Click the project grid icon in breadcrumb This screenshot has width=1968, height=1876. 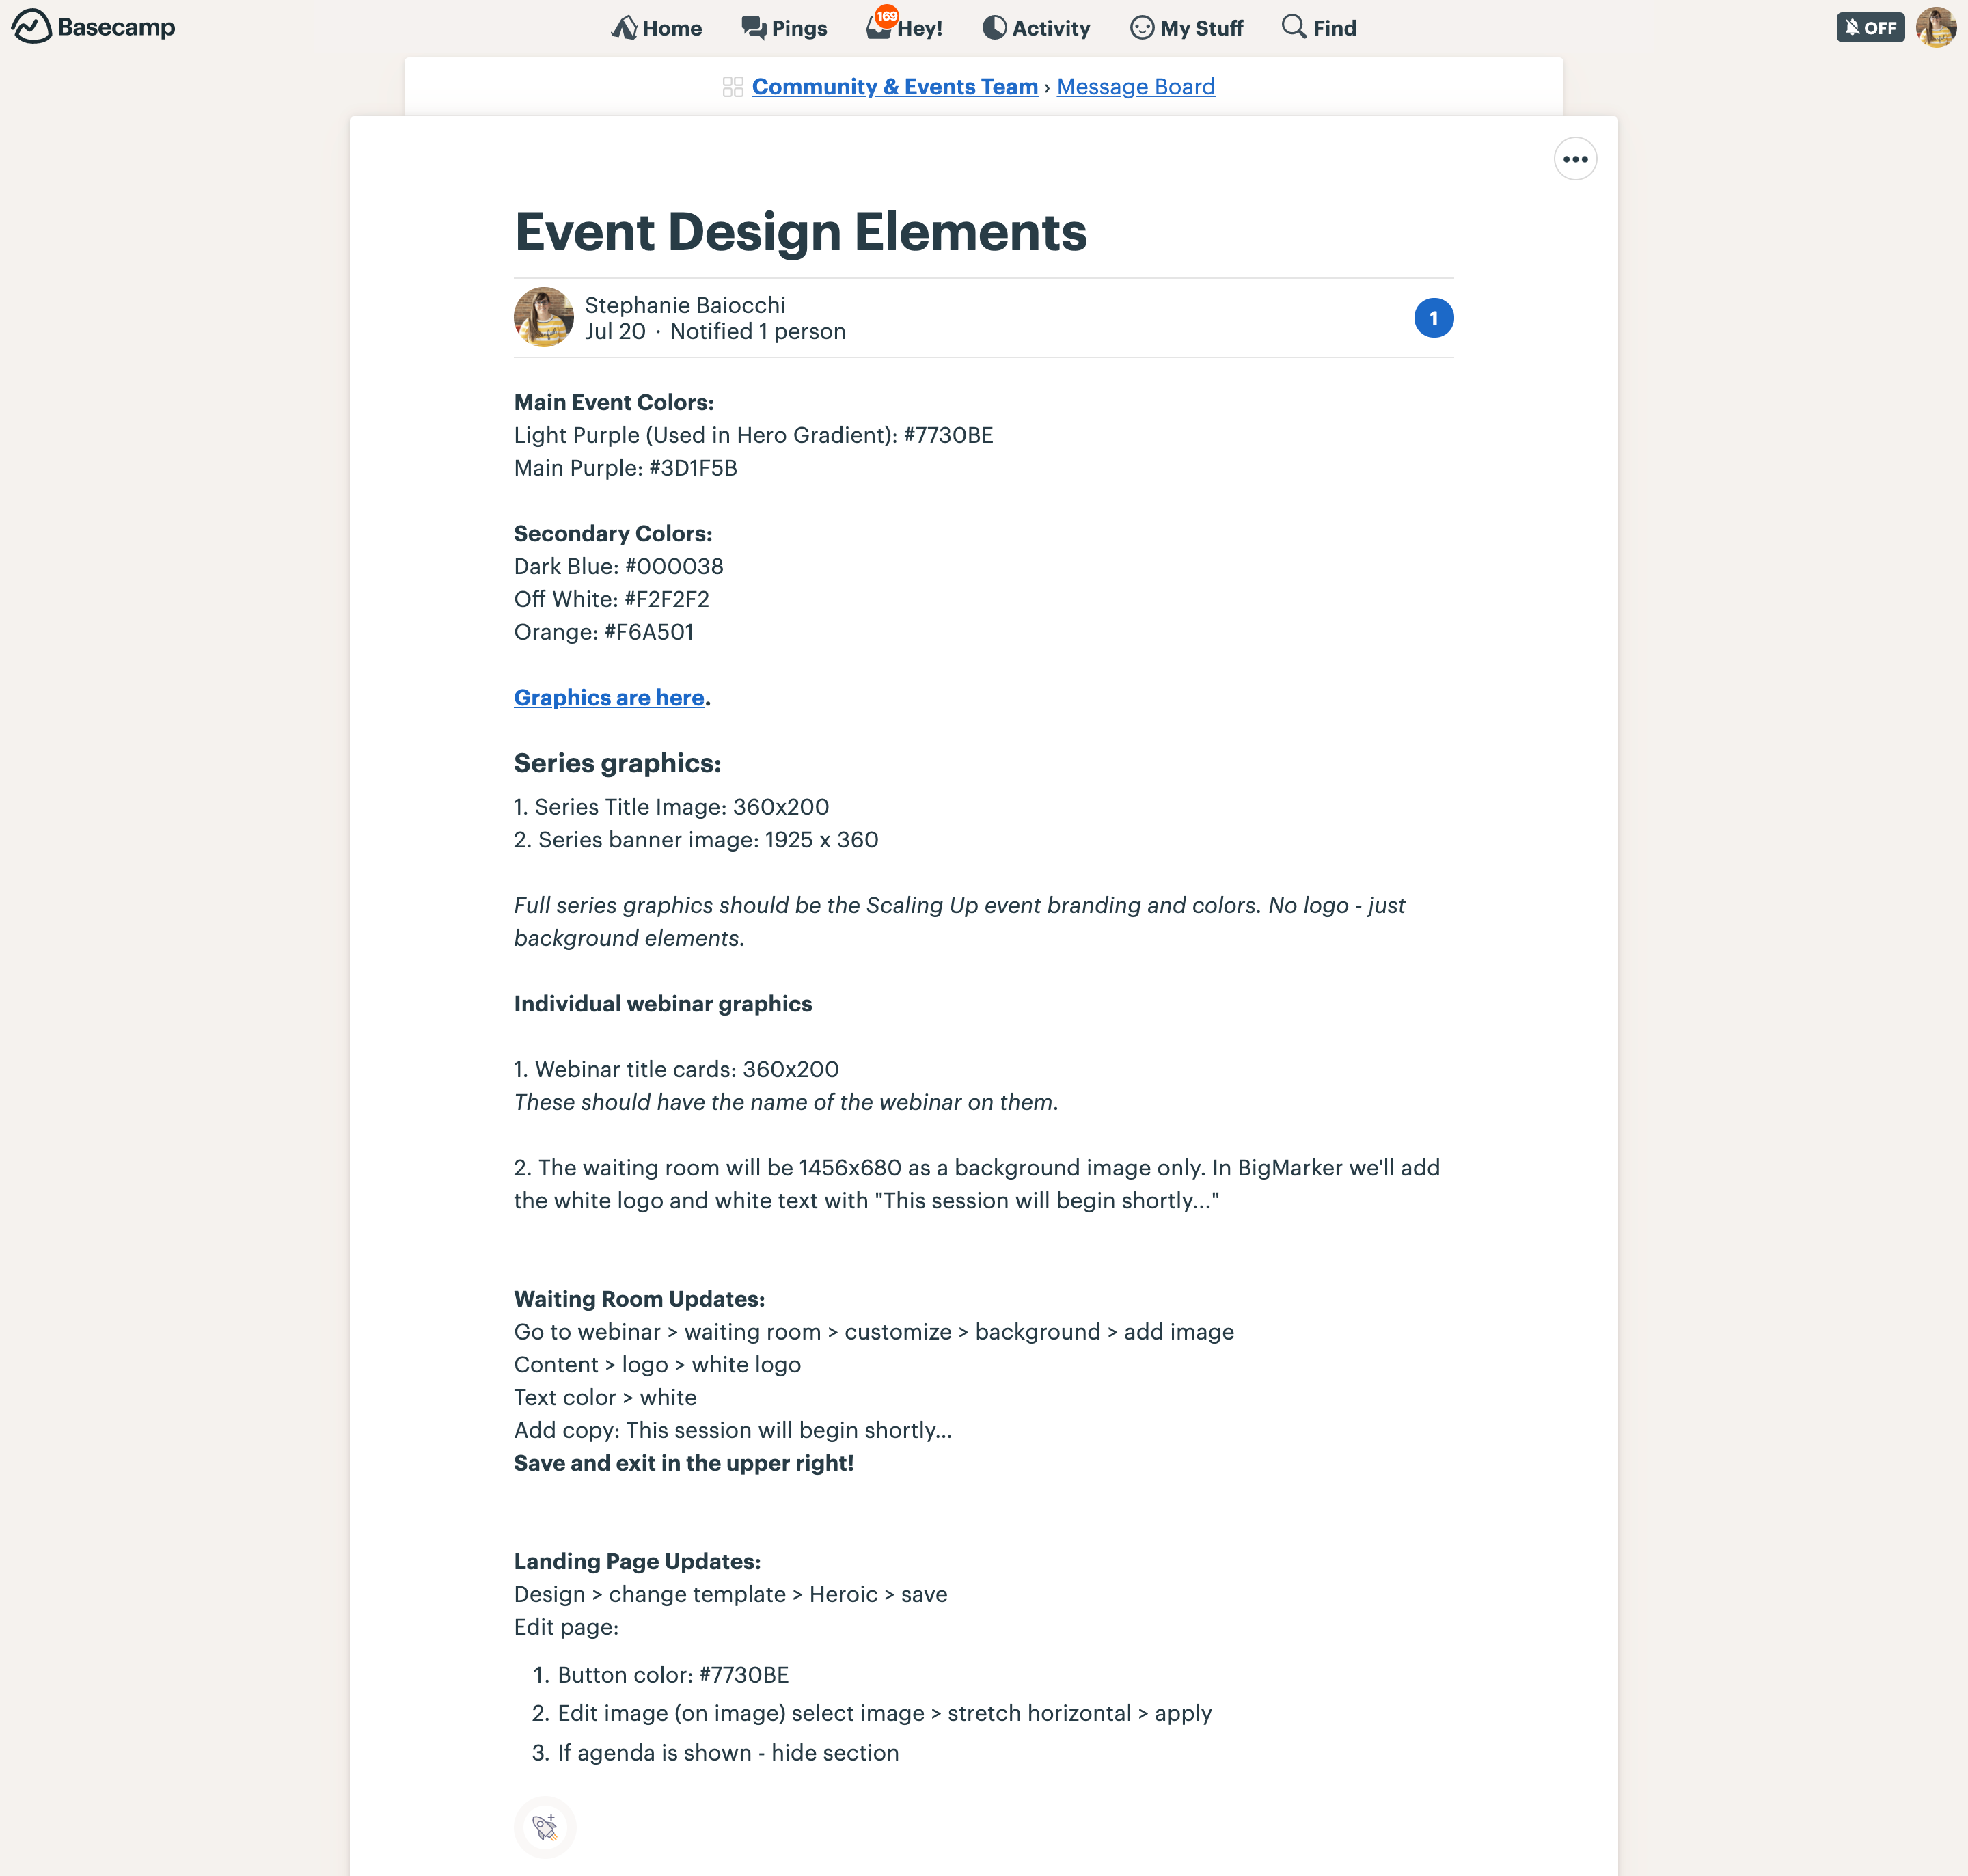(x=733, y=87)
